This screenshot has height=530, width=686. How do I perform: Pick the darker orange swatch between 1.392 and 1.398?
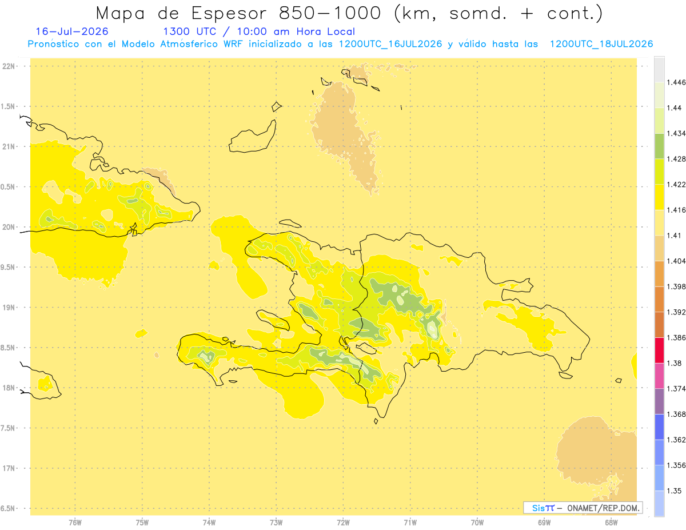pos(659,299)
